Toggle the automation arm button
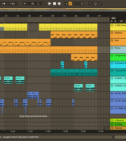 [70, 4]
